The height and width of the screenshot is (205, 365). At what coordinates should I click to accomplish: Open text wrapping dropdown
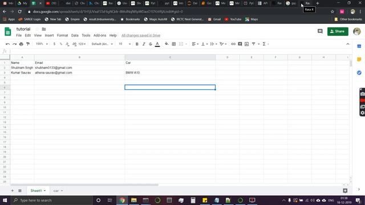point(213,44)
